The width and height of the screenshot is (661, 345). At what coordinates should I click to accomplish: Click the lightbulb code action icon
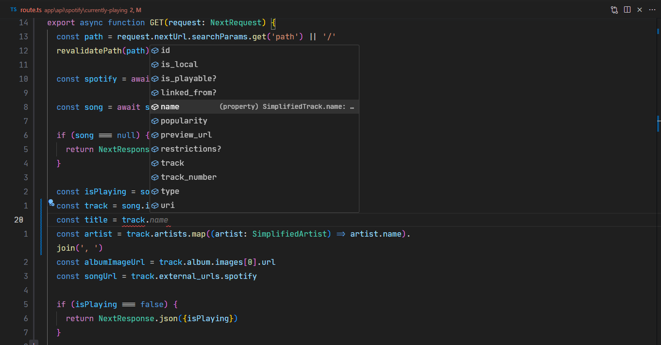tap(51, 203)
